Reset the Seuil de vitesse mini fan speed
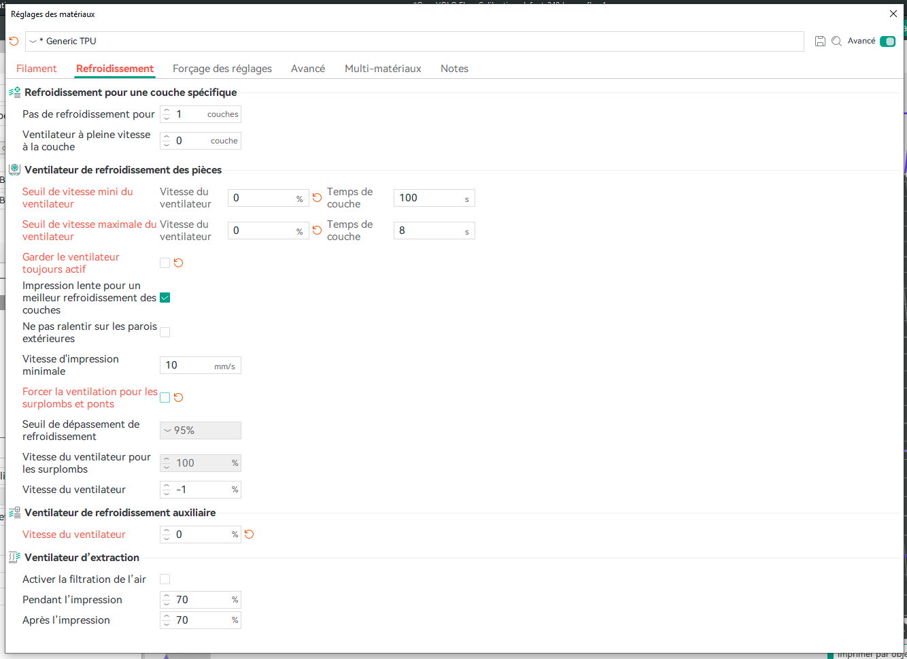The width and height of the screenshot is (907, 659). tap(317, 198)
